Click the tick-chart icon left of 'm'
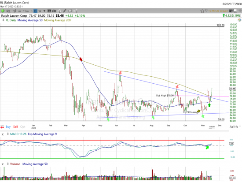The height and width of the screenshot is (182, 242). 15,11
